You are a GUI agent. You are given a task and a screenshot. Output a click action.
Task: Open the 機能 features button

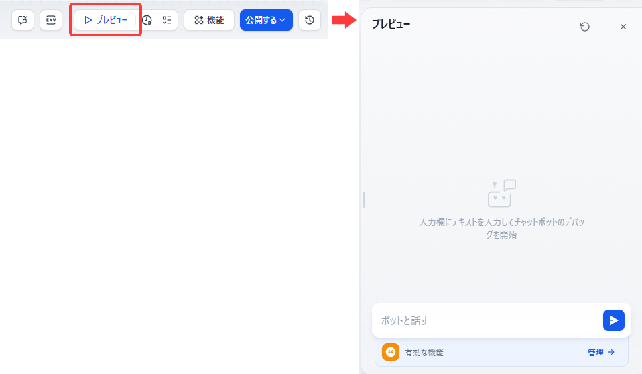209,20
